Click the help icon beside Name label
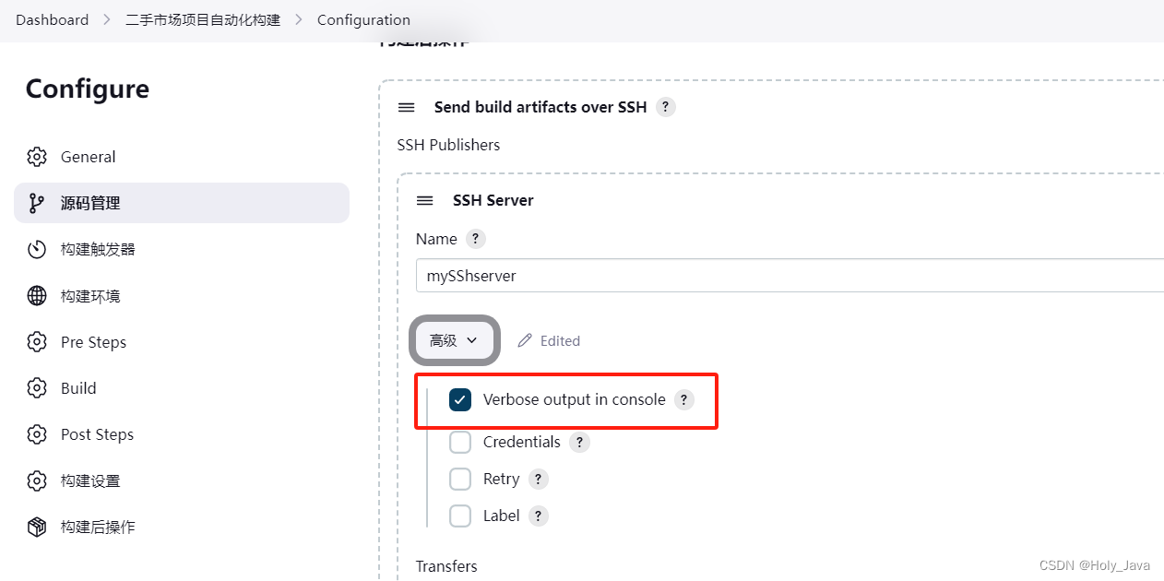This screenshot has height=581, width=1164. click(475, 239)
